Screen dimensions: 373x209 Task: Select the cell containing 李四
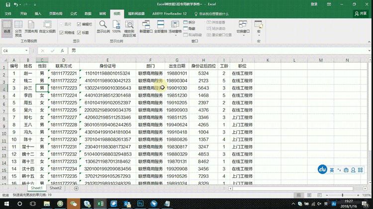tap(28, 95)
